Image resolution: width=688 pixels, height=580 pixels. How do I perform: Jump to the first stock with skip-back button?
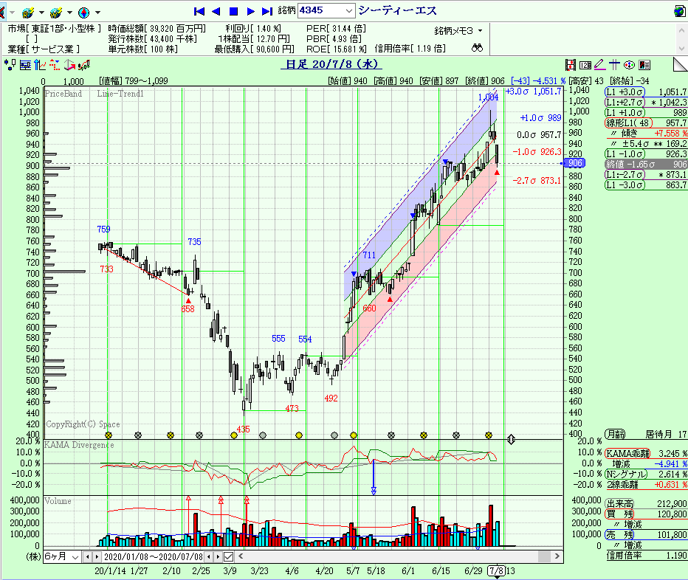click(199, 11)
